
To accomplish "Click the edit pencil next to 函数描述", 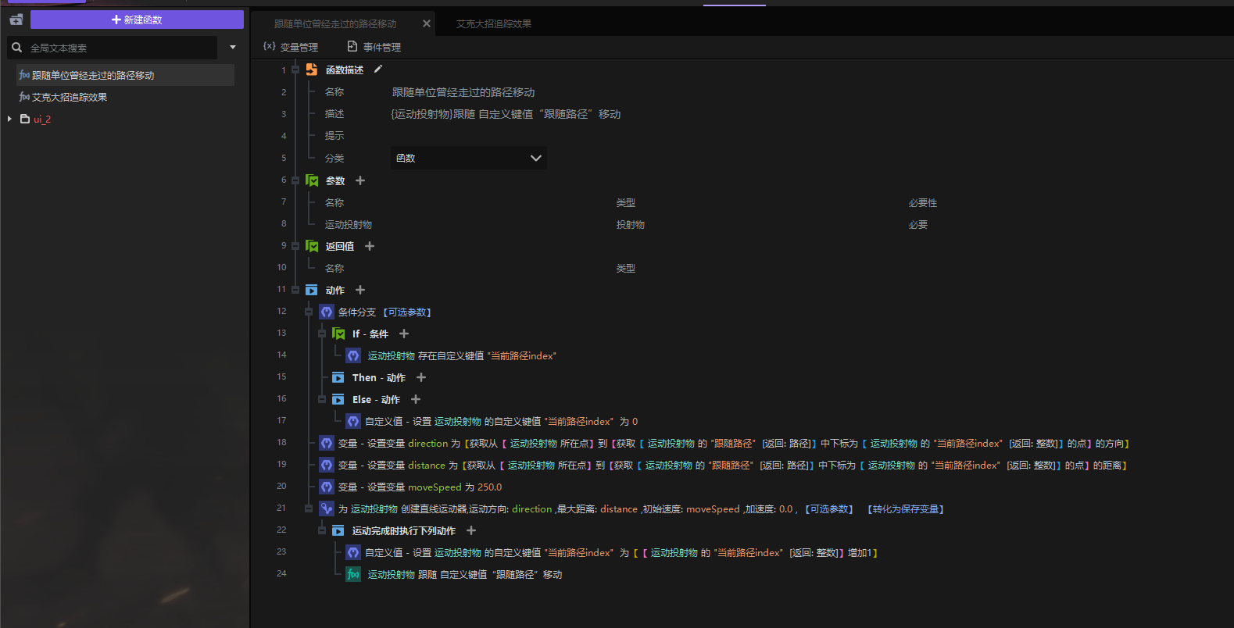I will (x=378, y=69).
